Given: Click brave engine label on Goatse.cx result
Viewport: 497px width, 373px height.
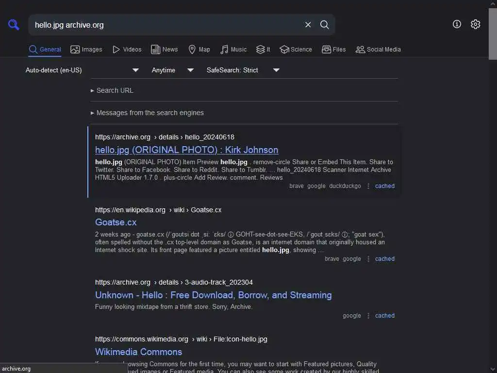Looking at the screenshot, I should (332, 259).
